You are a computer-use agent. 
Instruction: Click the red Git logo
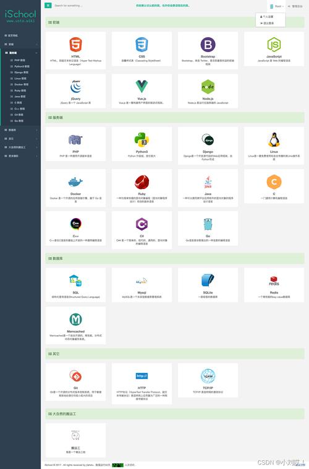(75, 376)
